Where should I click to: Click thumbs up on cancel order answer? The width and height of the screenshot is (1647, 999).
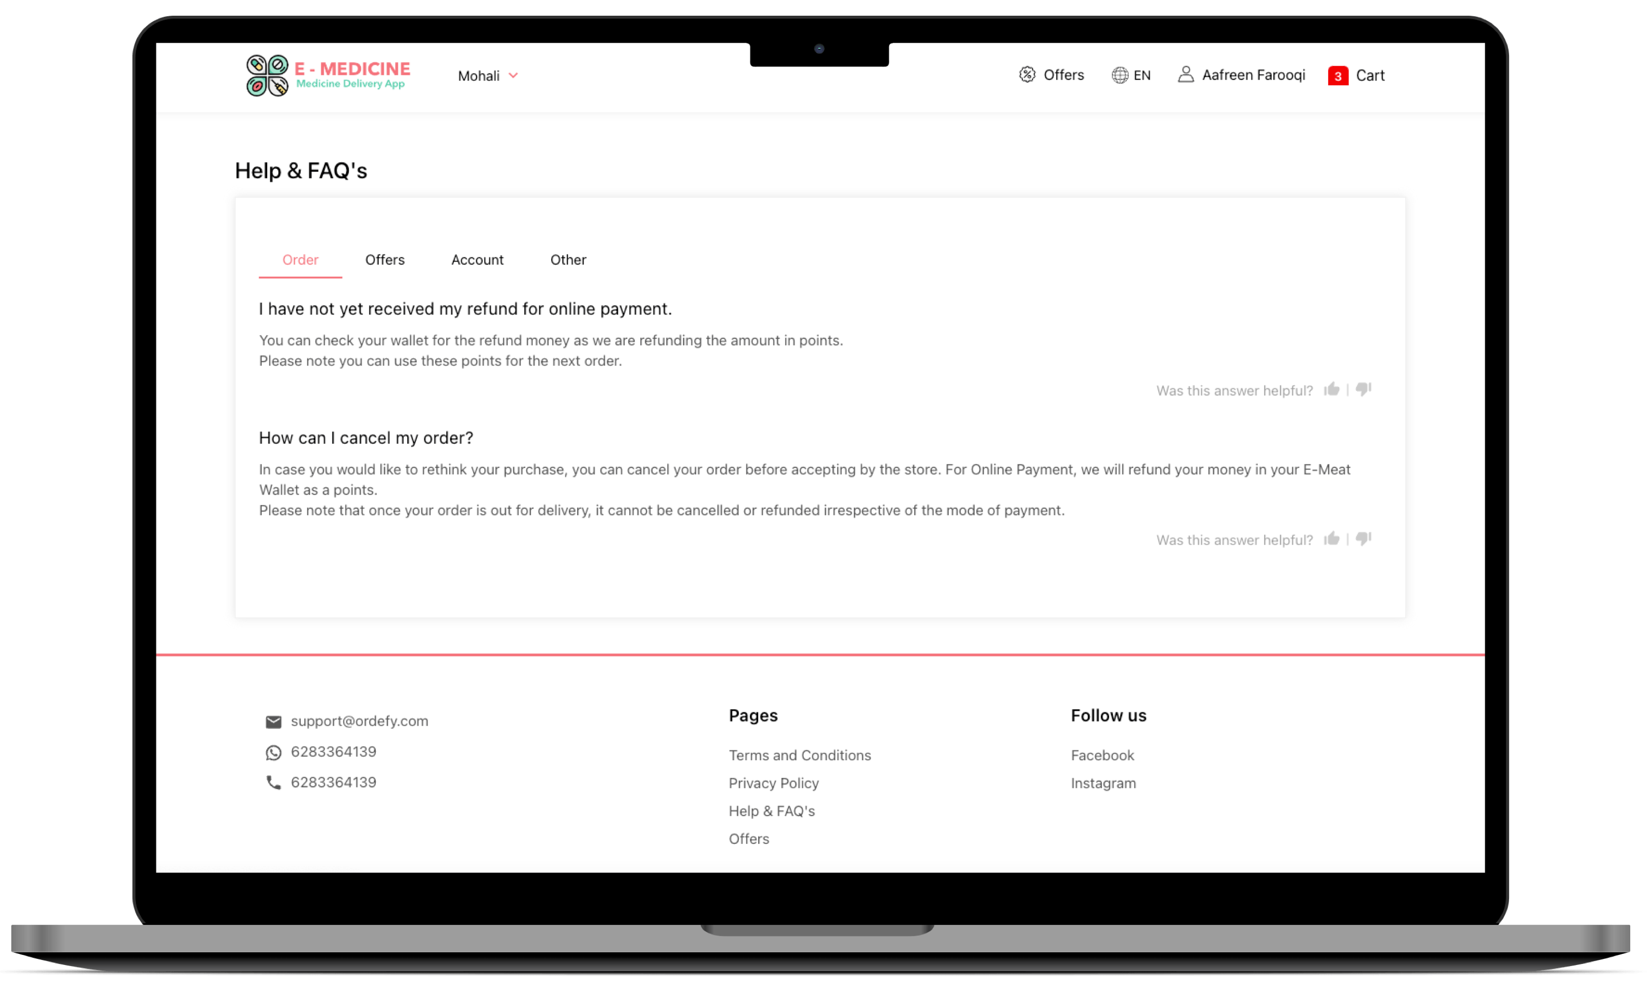[1332, 539]
